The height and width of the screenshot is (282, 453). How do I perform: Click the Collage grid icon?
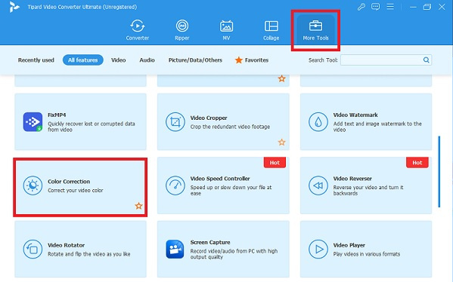click(x=271, y=26)
